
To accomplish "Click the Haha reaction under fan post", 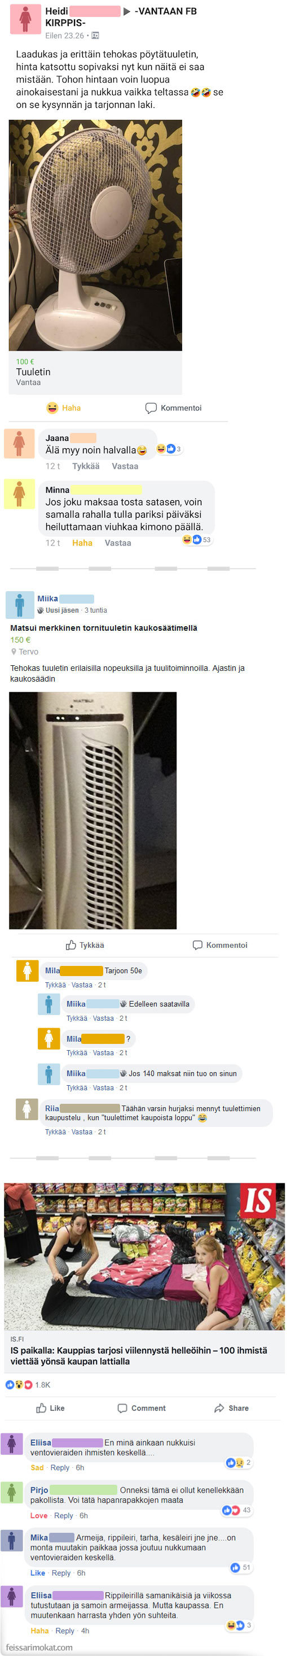I will (x=63, y=408).
